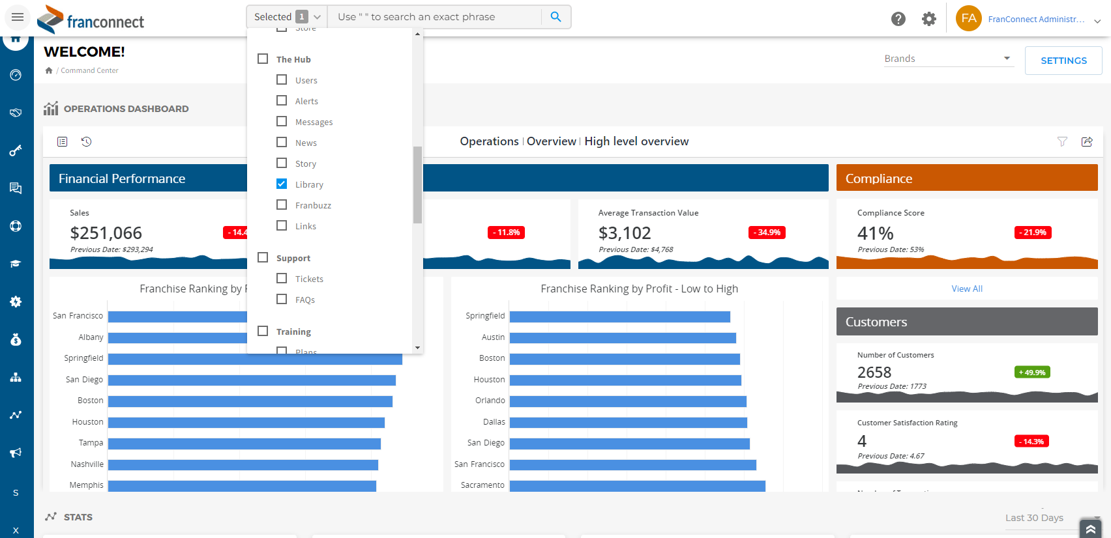Viewport: 1111px width, 538px height.
Task: Click the SETTINGS button
Action: 1063,61
